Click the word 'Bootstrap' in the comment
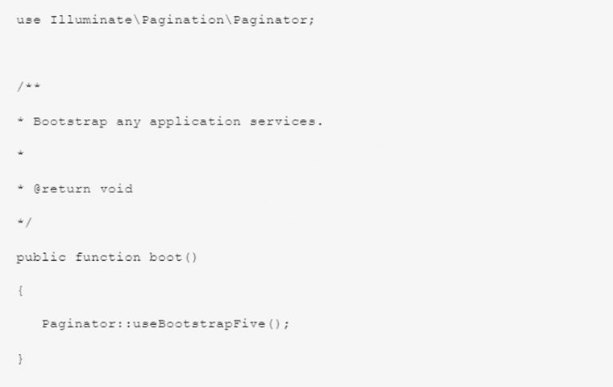Screen dimensions: 613x387 (70, 122)
